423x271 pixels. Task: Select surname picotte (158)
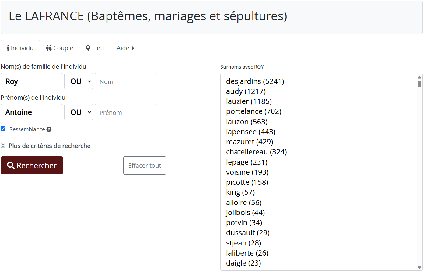[x=247, y=182]
